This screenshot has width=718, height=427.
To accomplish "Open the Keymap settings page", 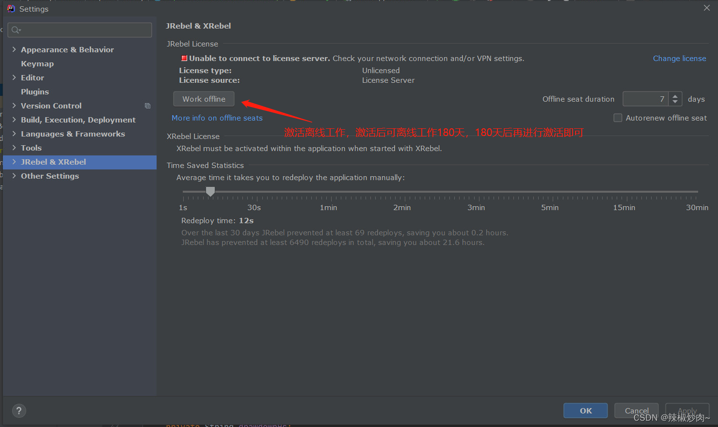I will click(x=37, y=63).
